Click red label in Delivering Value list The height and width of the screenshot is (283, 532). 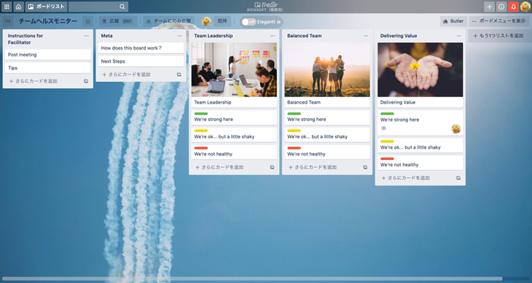tap(387, 159)
